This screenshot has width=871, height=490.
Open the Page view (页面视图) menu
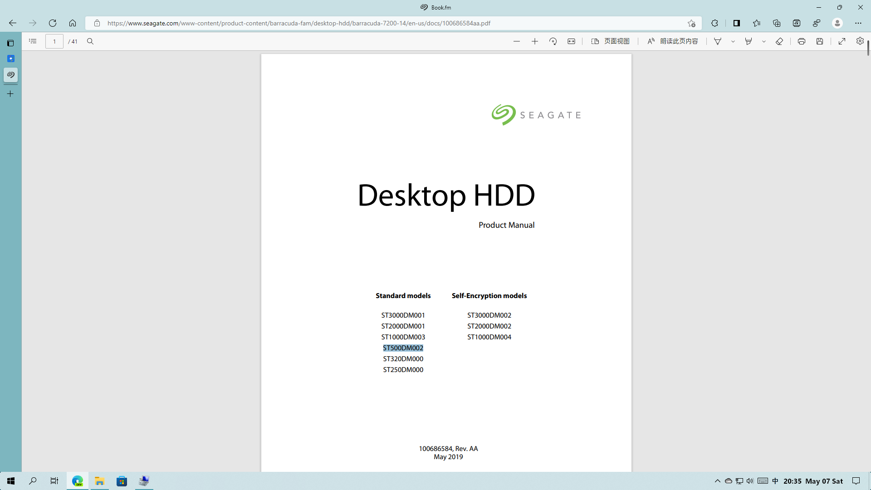coord(611,41)
